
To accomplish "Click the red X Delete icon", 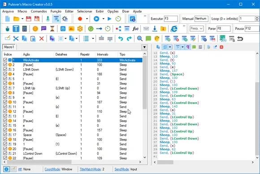I will (x=41, y=39).
